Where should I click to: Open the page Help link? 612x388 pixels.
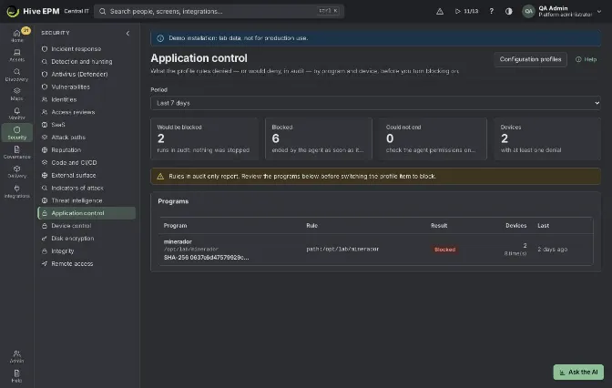(586, 59)
